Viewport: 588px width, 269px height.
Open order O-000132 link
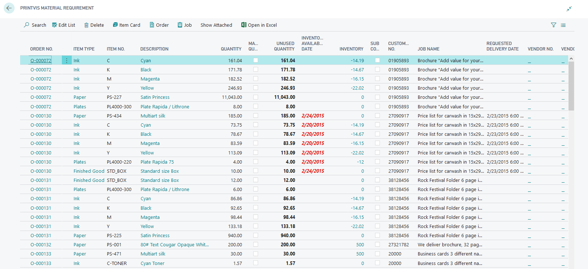point(41,244)
